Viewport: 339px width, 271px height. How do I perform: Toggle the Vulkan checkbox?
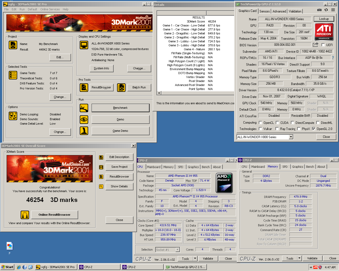coord(260,129)
